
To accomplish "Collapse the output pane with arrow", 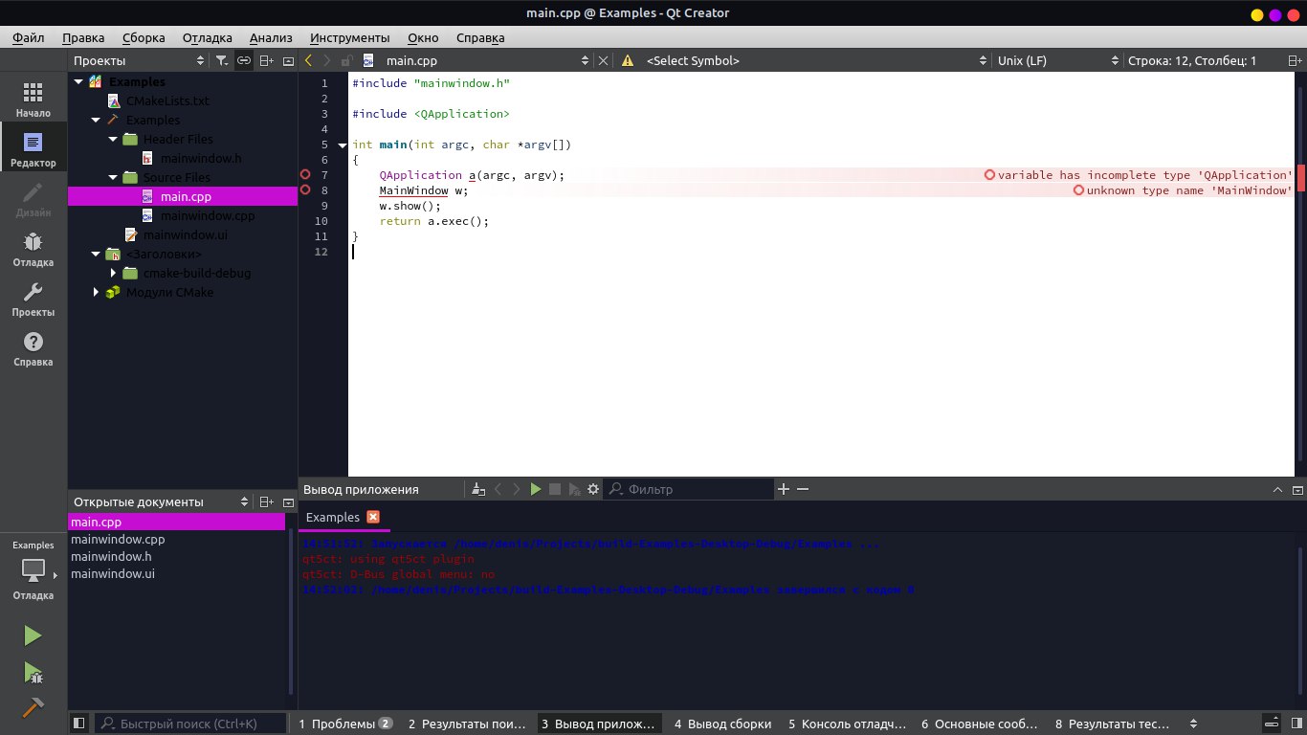I will click(x=1277, y=489).
